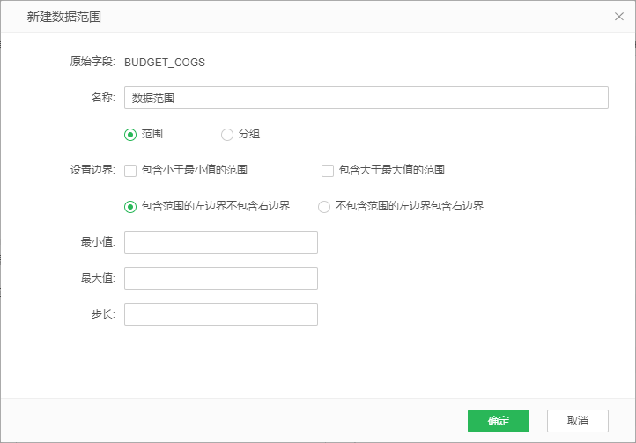This screenshot has width=636, height=443.
Task: Click the 步长 label
Action: [103, 314]
